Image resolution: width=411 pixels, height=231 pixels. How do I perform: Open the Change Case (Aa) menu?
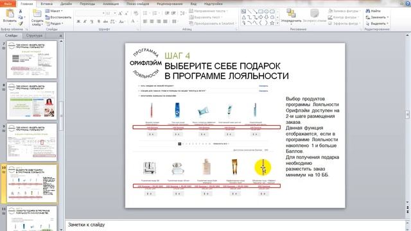tap(121, 21)
